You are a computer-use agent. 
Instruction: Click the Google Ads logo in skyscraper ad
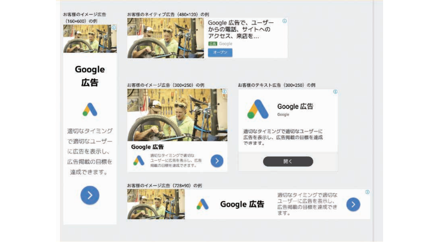coord(90,110)
